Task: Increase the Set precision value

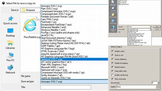Action: [x=158, y=82]
